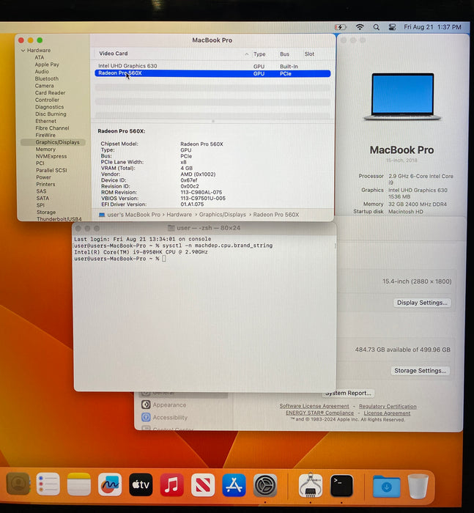Select Power in hardware sidebar

coord(43,177)
